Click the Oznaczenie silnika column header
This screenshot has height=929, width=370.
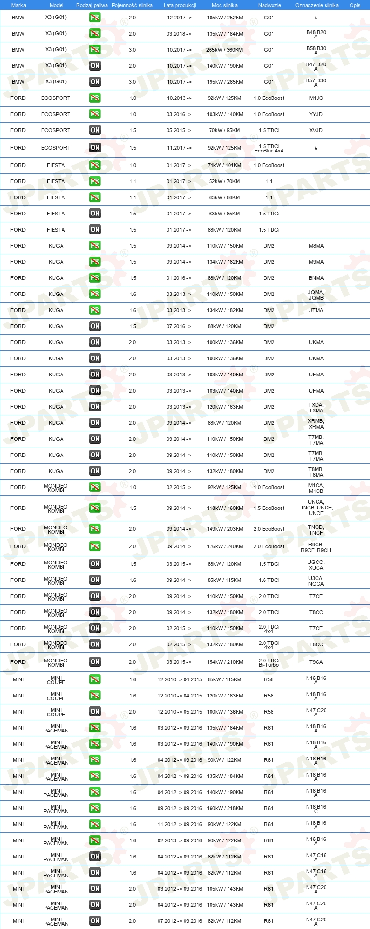click(x=317, y=5)
